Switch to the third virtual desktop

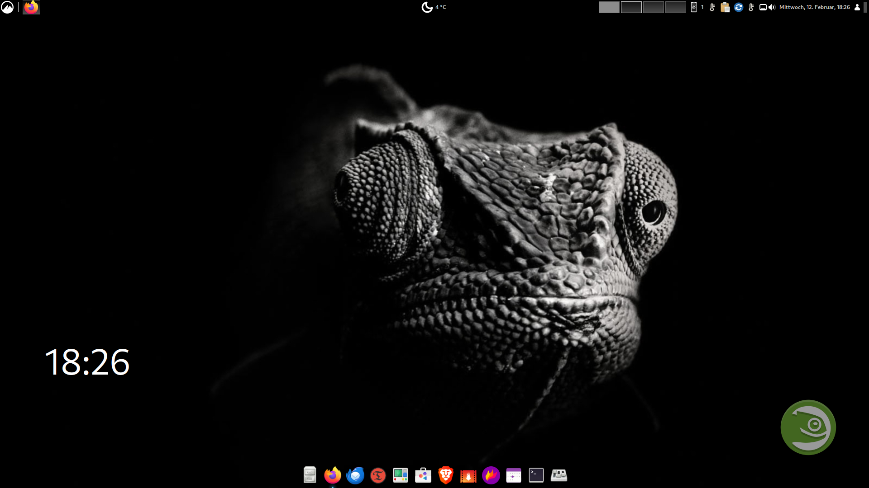tap(654, 7)
